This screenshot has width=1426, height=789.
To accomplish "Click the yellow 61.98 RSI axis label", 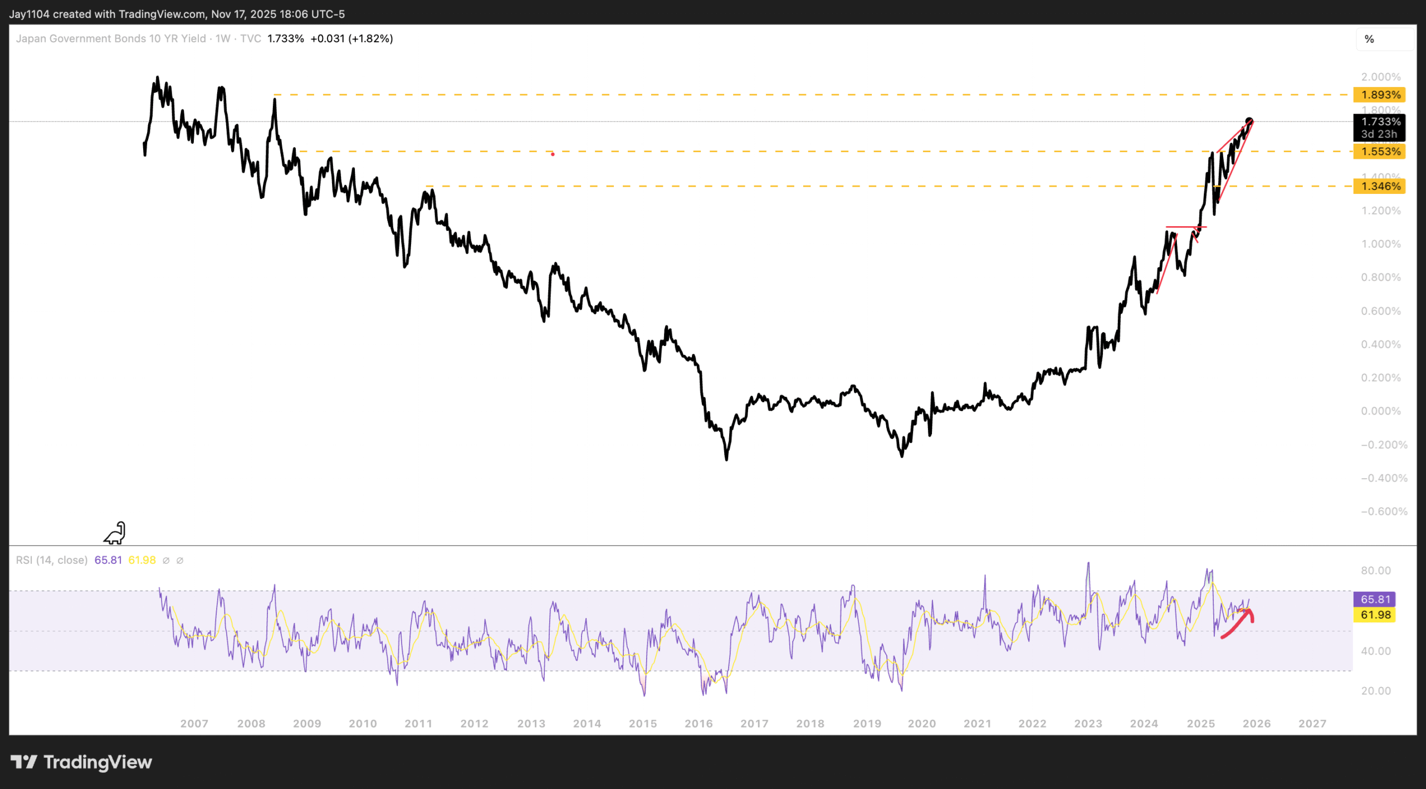I will pos(1375,615).
